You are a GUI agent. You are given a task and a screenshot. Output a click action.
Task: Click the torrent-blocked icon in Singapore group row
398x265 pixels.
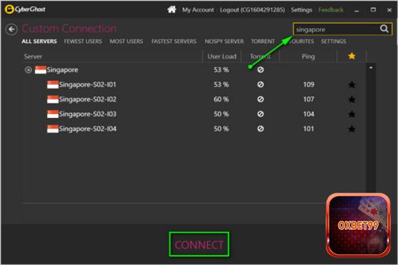pos(261,70)
